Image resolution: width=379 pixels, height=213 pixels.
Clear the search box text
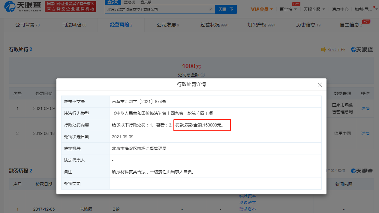tap(210, 9)
